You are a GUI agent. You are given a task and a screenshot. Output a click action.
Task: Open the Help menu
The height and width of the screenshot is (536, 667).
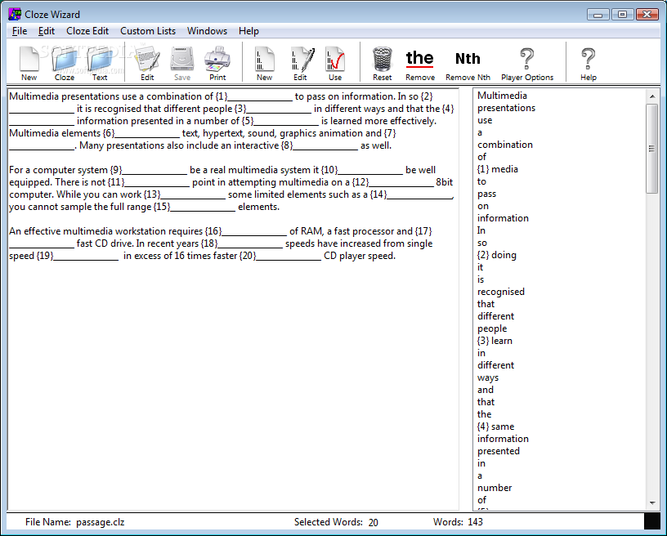pyautogui.click(x=248, y=31)
